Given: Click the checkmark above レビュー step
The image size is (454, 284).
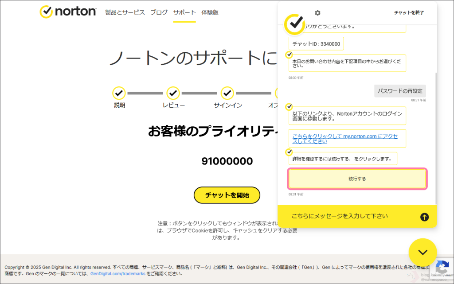Looking at the screenshot, I should click(x=173, y=93).
